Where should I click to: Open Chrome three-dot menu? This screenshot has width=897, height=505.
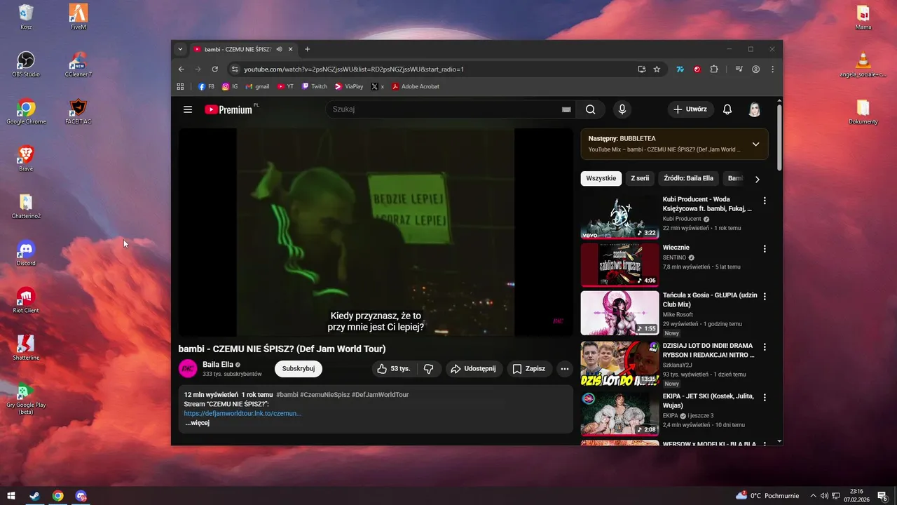point(773,69)
